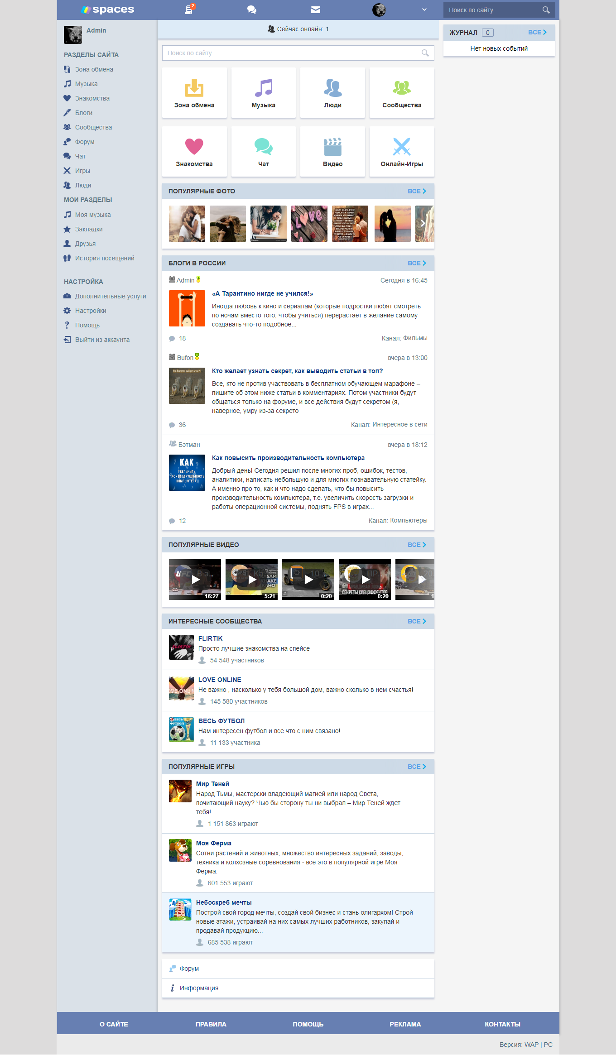This screenshot has height=1055, width=616.
Task: Open ПРАВИЛА in the footer menu
Action: click(x=211, y=1024)
